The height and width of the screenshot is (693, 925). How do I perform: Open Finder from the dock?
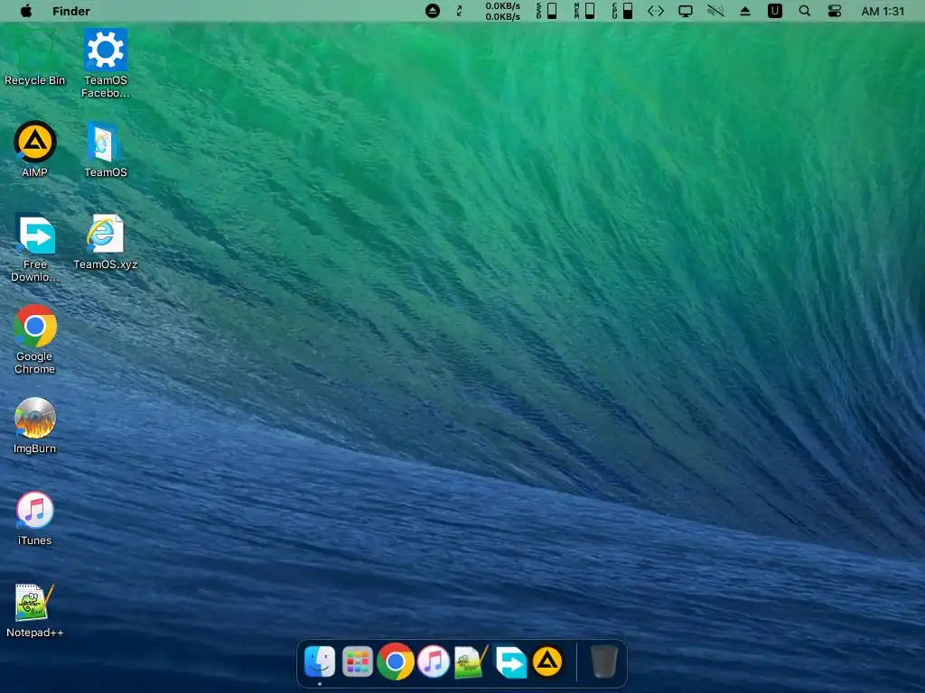[320, 661]
